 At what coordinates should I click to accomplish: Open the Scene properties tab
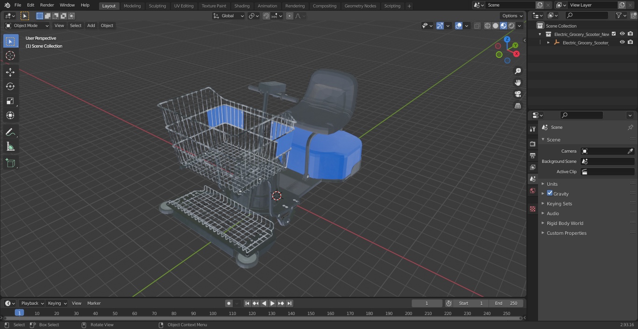point(532,179)
